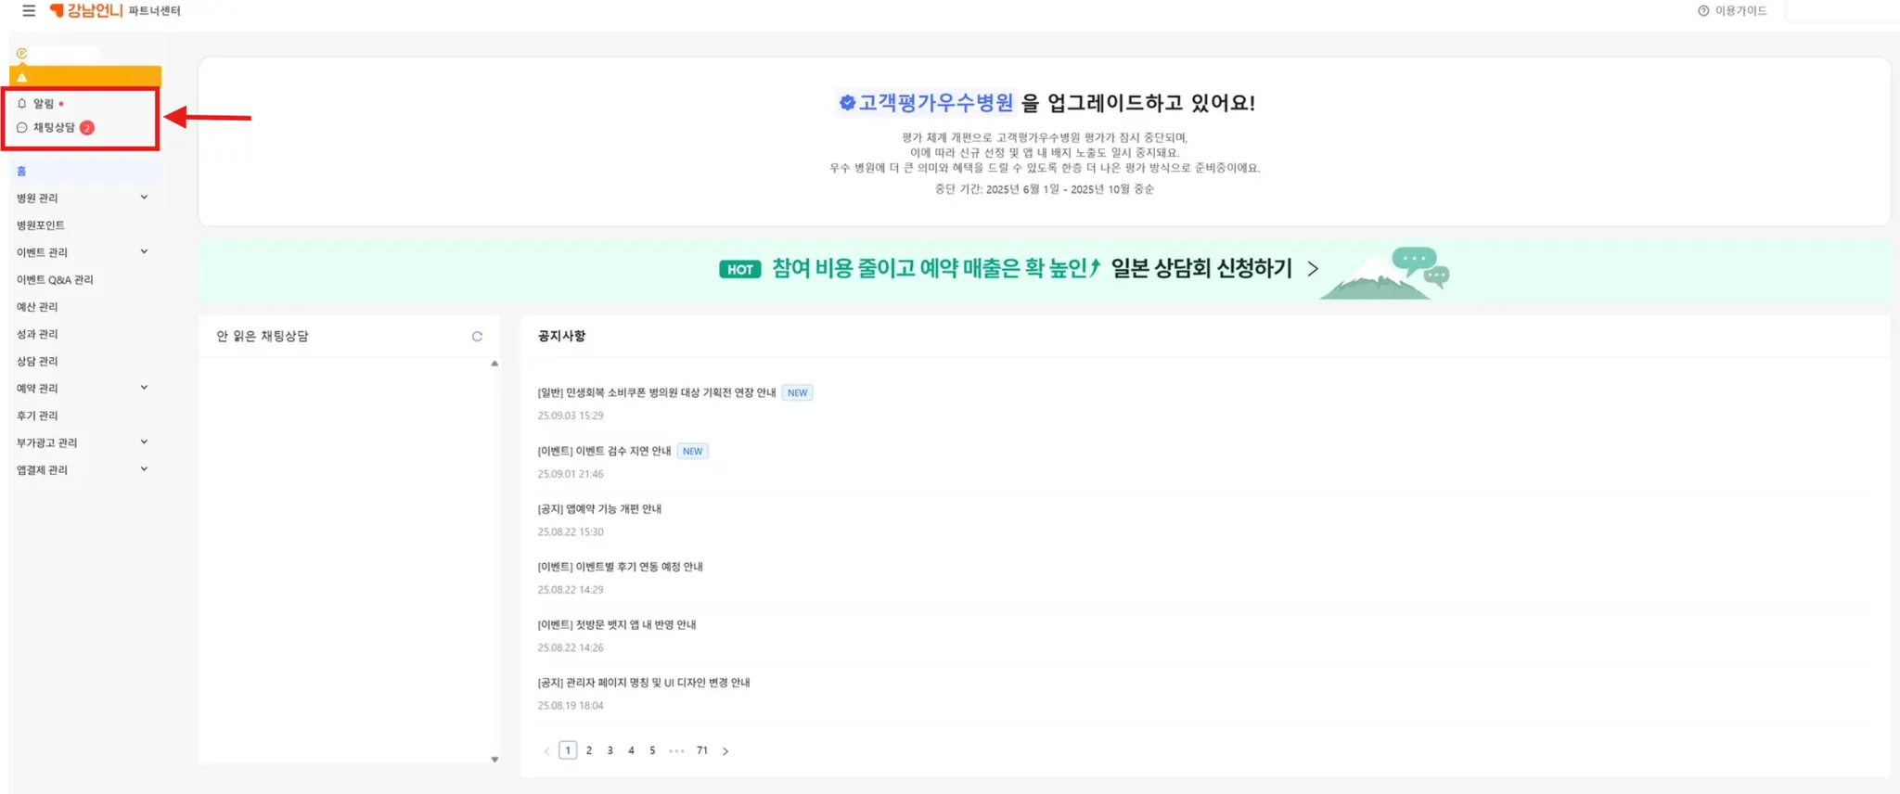The height and width of the screenshot is (794, 1900).
Task: Click the point P coin icon
Action: point(21,54)
